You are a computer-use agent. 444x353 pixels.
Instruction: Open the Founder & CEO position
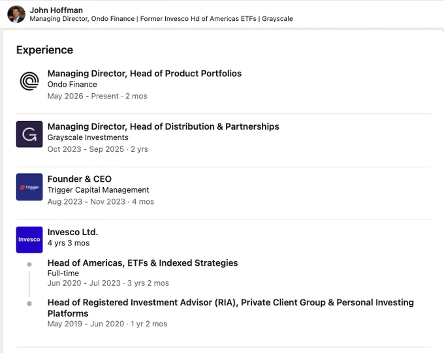coord(80,179)
